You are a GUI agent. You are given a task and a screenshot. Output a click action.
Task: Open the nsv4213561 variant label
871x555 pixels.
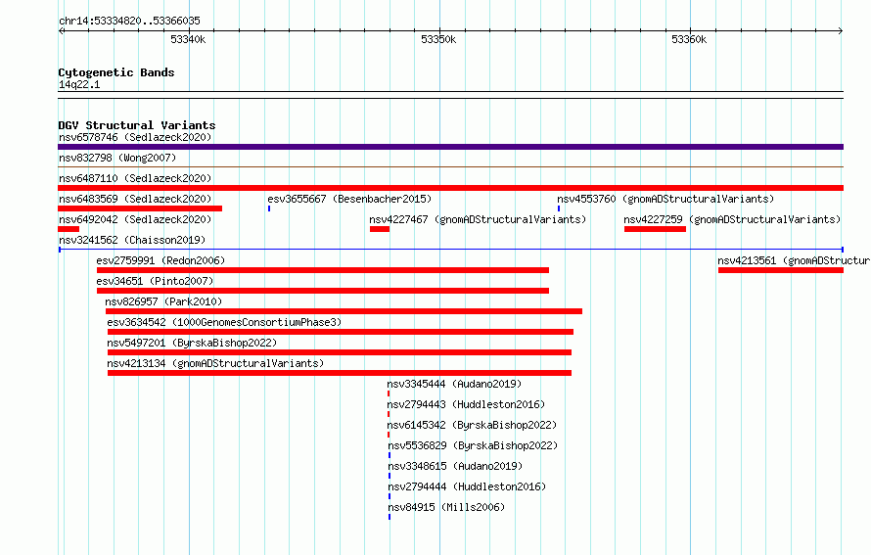794,260
